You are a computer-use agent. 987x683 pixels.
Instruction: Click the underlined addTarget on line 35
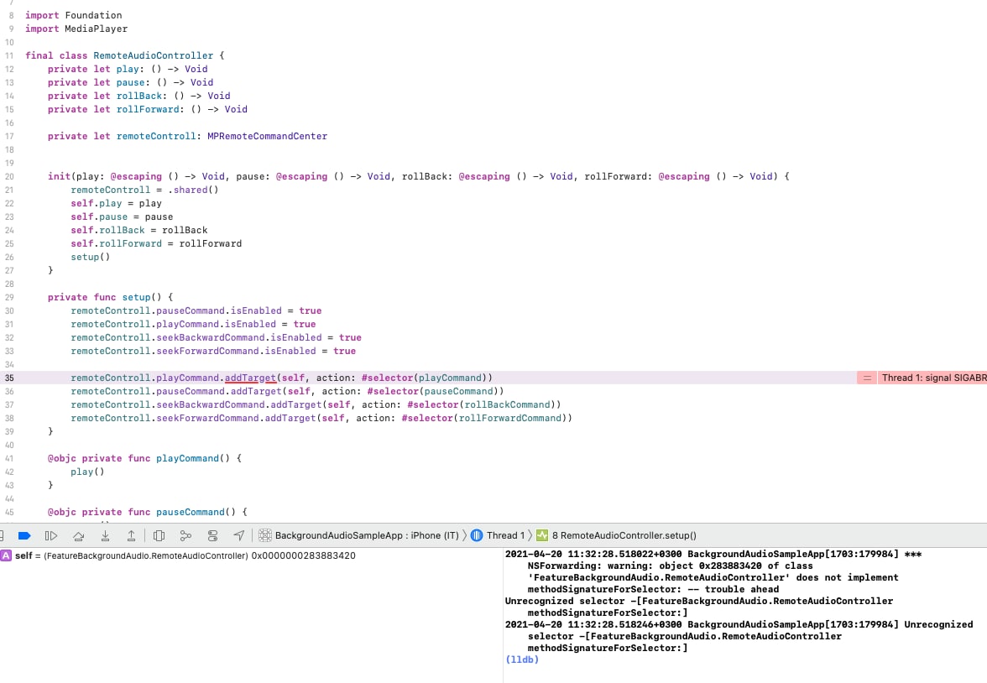pos(250,378)
